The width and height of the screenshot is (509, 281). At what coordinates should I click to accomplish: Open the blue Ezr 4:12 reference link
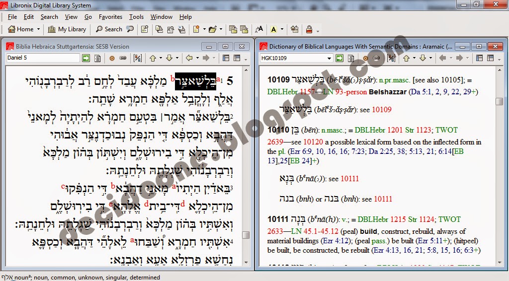[337, 241]
